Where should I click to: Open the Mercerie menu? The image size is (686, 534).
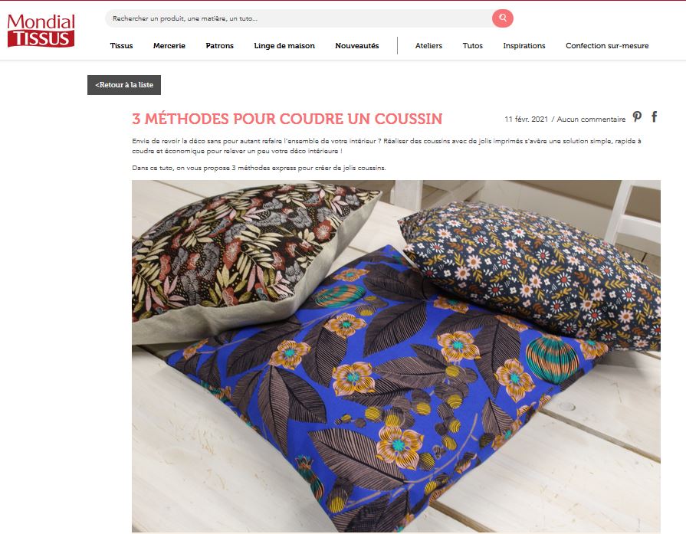tap(169, 45)
